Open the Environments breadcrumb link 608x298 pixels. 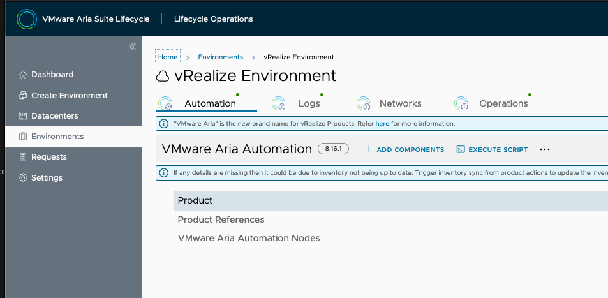click(x=220, y=57)
